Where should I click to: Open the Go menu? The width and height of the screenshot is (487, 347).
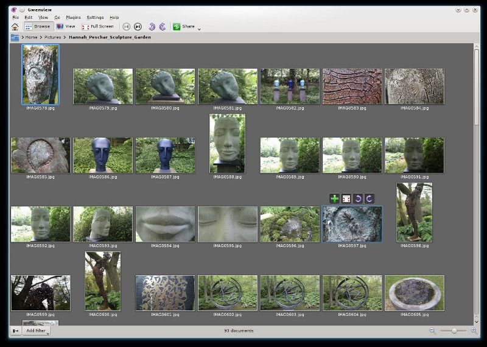click(57, 18)
